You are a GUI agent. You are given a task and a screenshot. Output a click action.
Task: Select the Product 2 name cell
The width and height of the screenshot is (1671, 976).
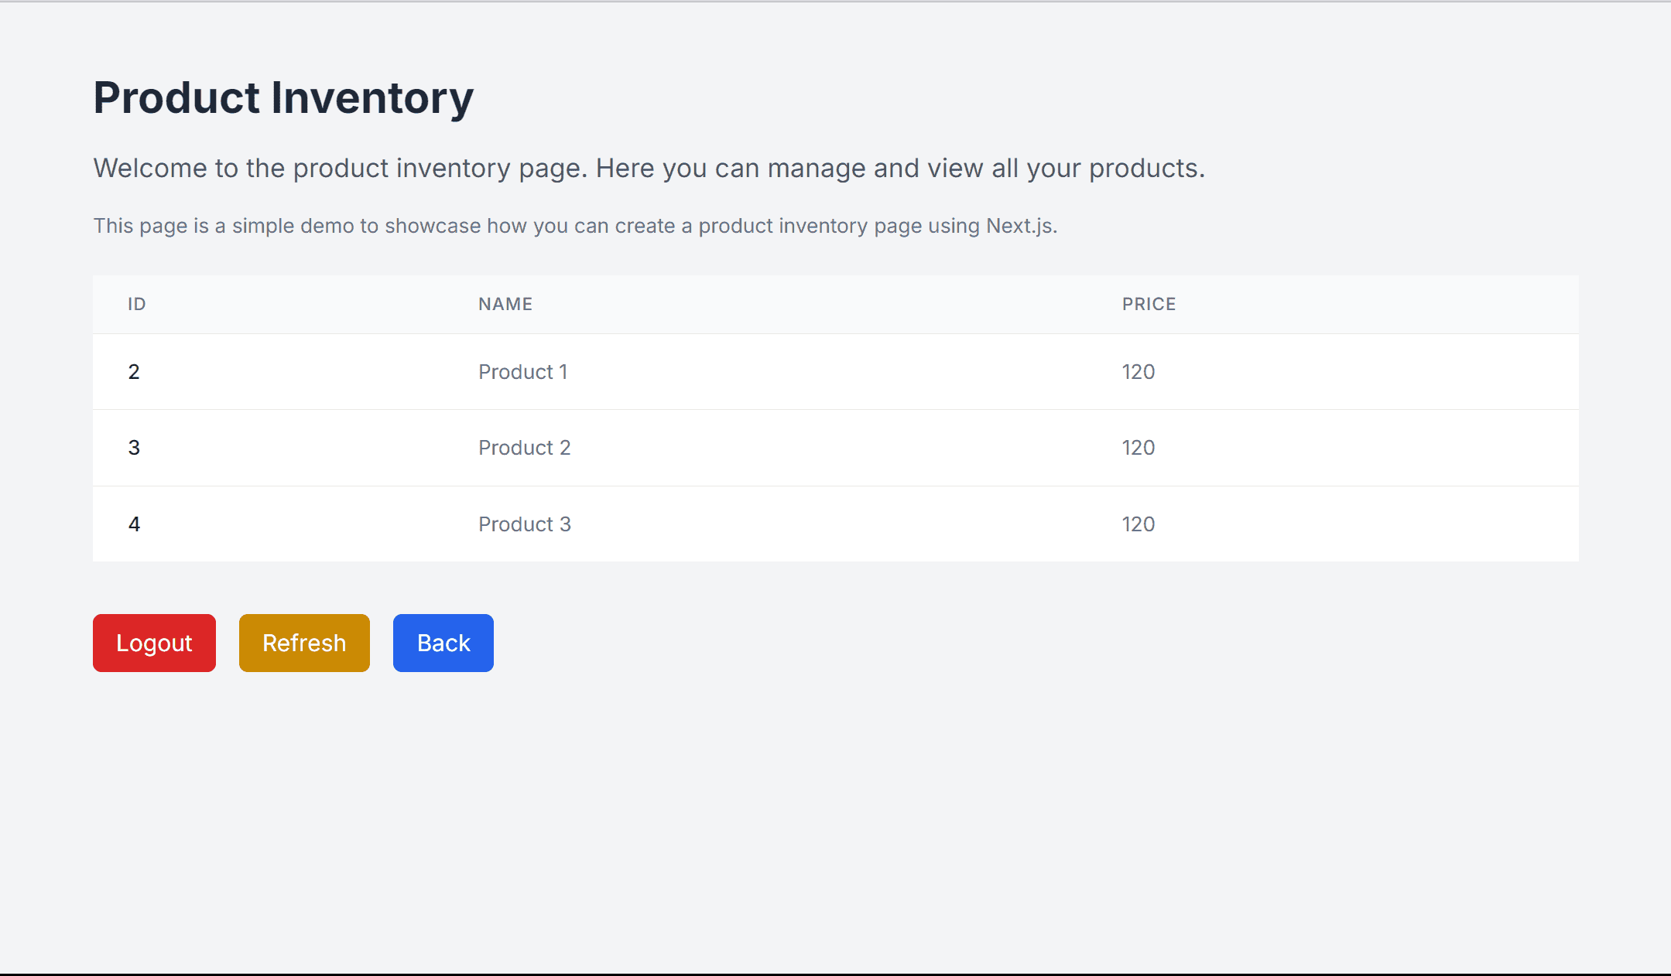[524, 448]
